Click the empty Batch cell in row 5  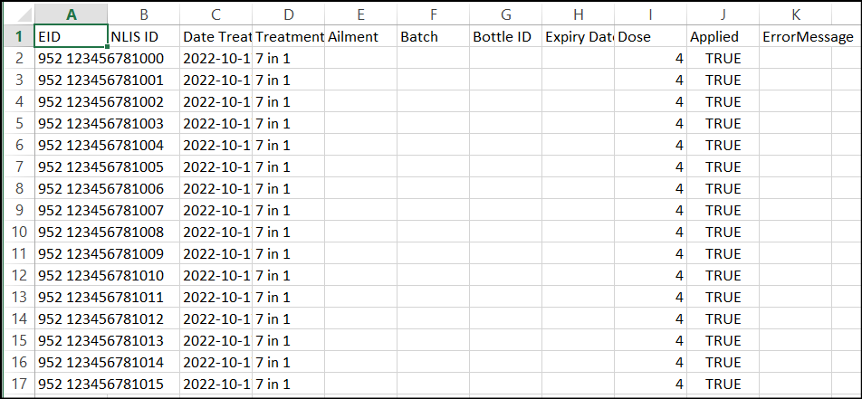(433, 123)
